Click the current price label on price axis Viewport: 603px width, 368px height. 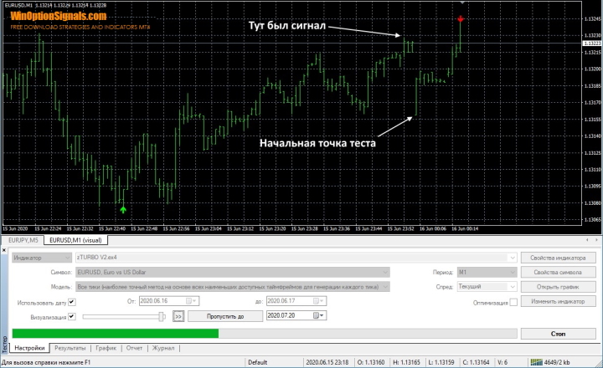pos(591,43)
